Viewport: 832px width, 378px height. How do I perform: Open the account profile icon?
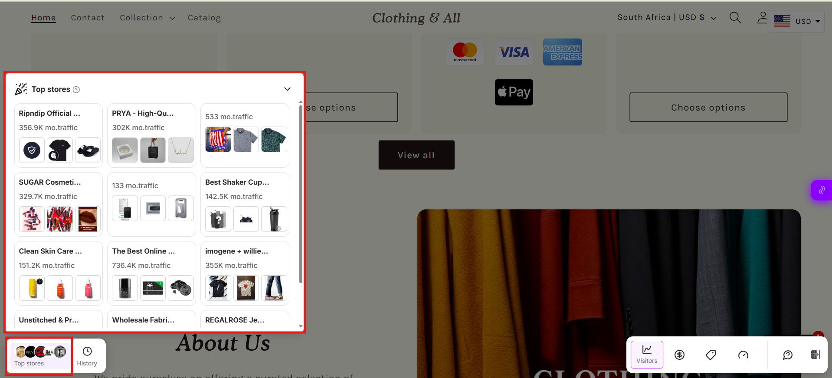(x=762, y=18)
